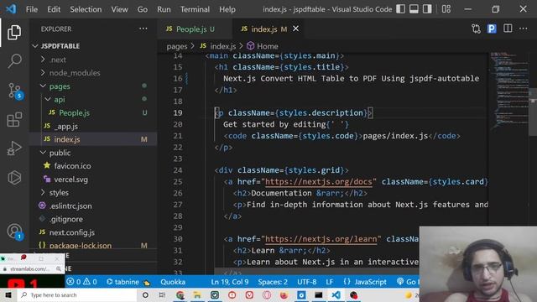Split the editor to the right
This screenshot has height=302, width=537.
coord(508,29)
